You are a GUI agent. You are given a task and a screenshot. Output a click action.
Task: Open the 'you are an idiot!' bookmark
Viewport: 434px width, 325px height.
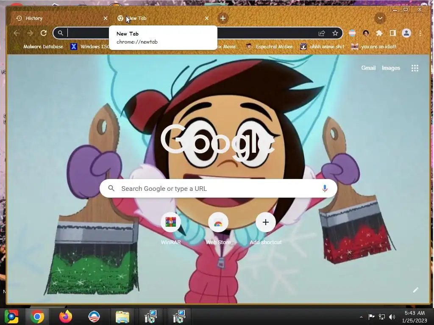click(374, 47)
